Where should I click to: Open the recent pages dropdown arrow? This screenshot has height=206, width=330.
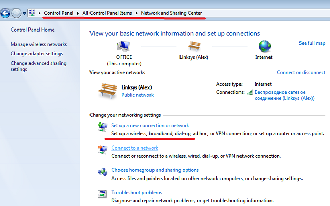pyautogui.click(x=24, y=14)
